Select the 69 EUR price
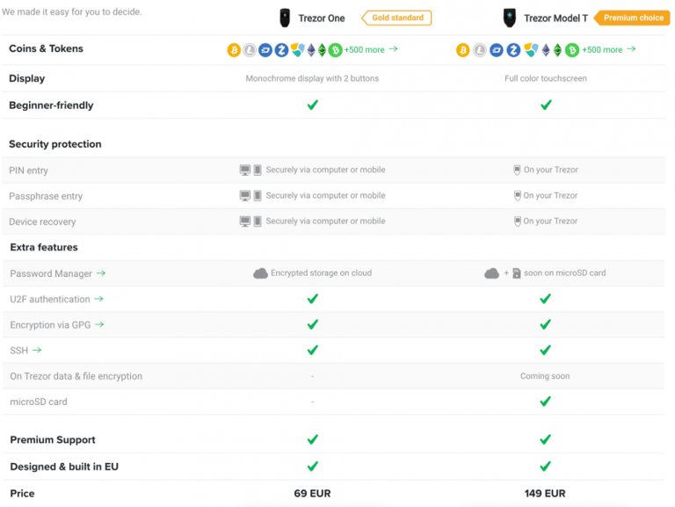 point(312,493)
